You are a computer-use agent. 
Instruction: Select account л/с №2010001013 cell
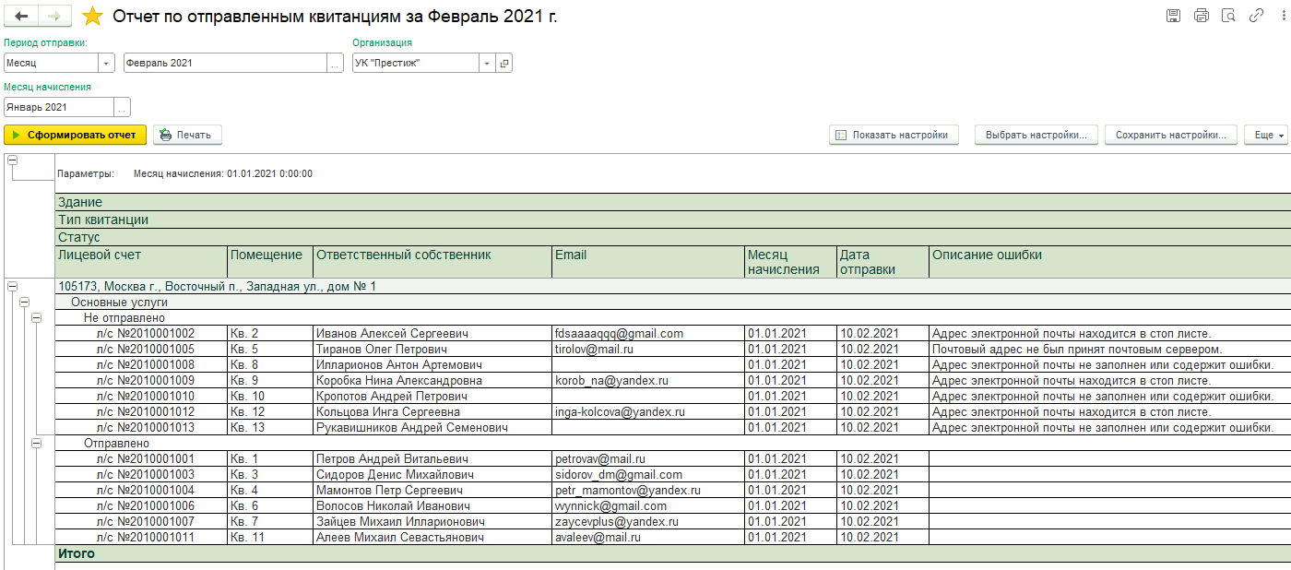click(141, 427)
